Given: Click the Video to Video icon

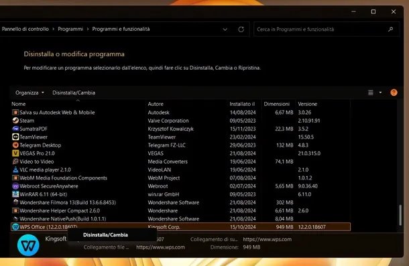Looking at the screenshot, I should pos(15,161).
